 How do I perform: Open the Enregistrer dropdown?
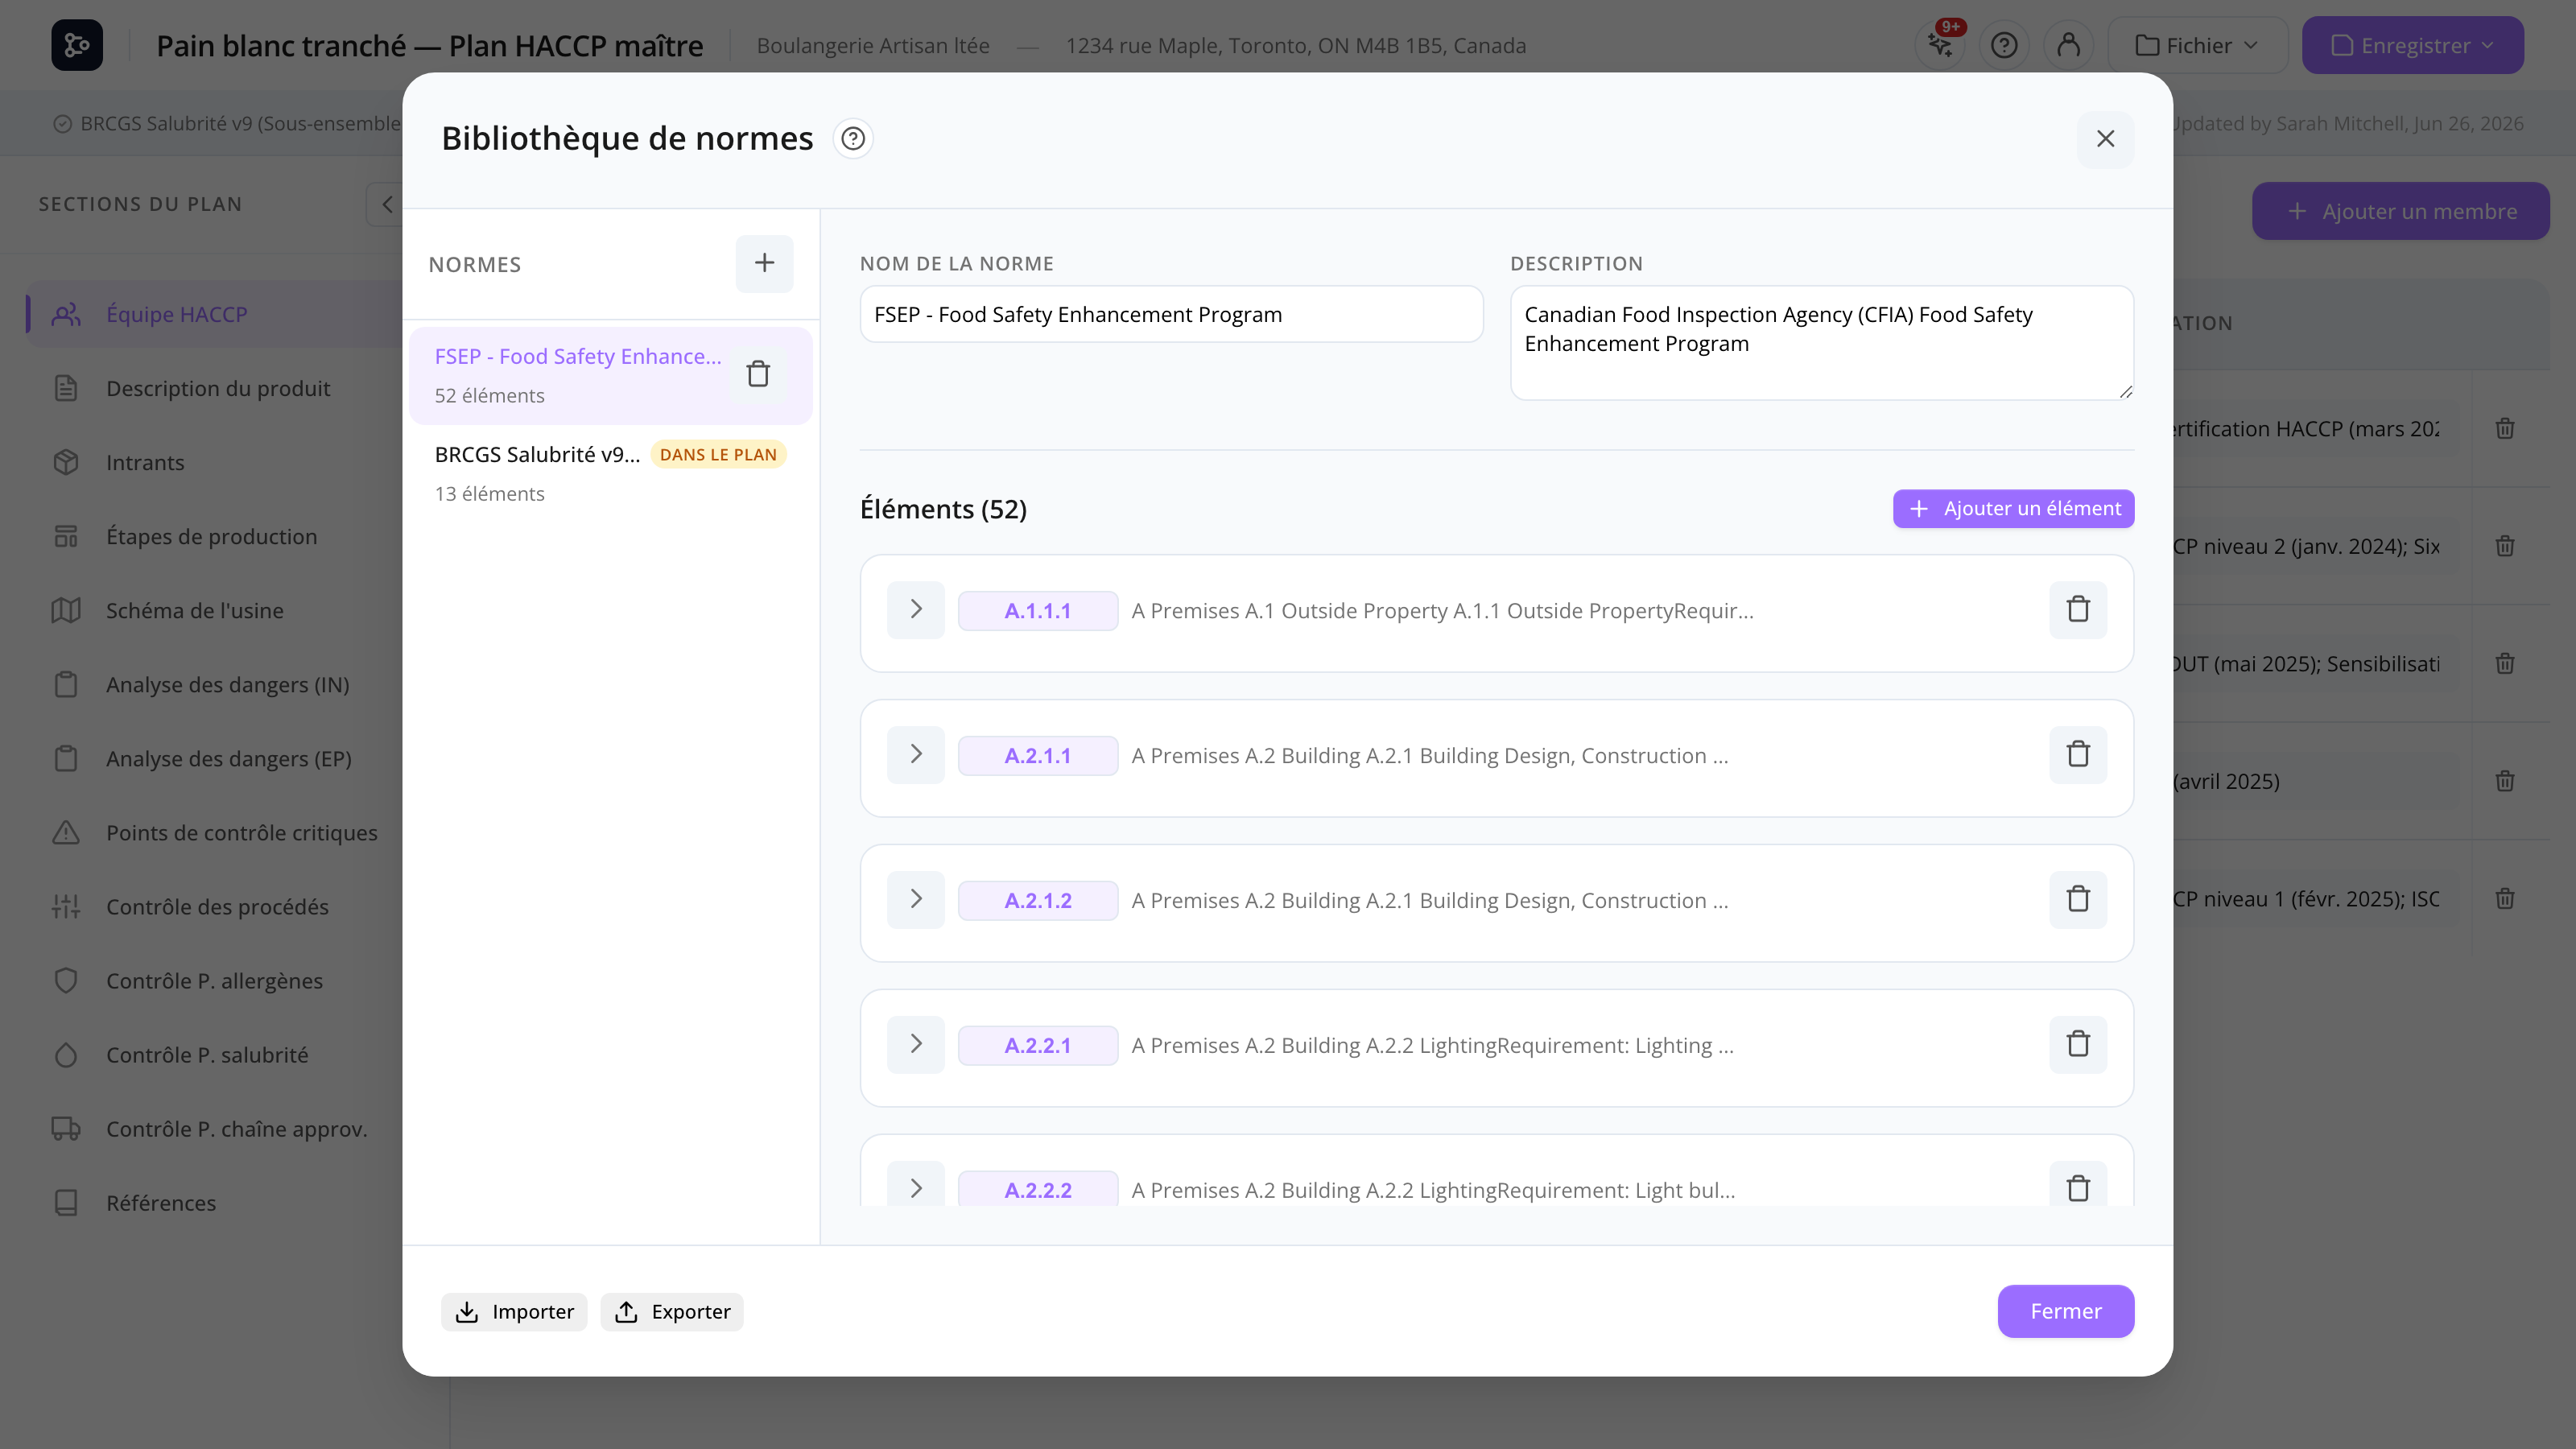2412,45
